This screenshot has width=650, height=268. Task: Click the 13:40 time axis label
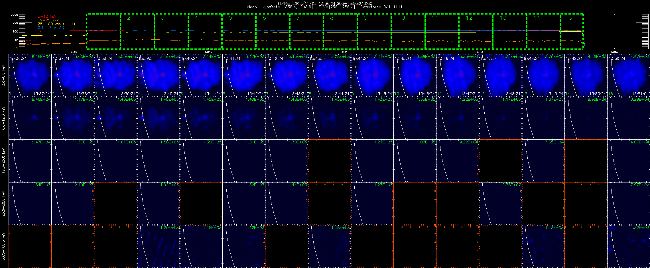pyautogui.click(x=209, y=52)
